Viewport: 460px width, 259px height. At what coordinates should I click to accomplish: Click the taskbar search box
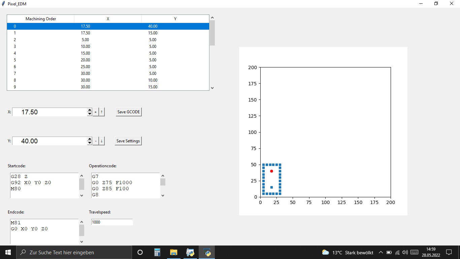74,252
